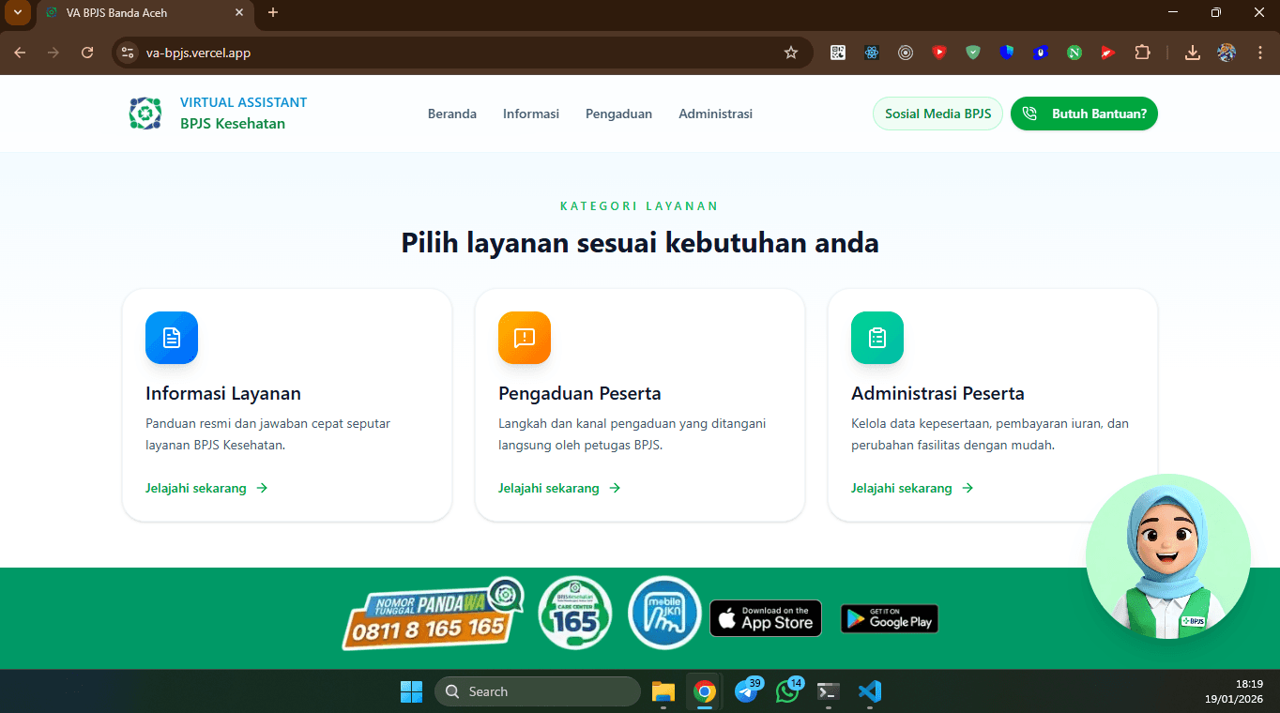Click the Get it on Google Play badge

[888, 618]
